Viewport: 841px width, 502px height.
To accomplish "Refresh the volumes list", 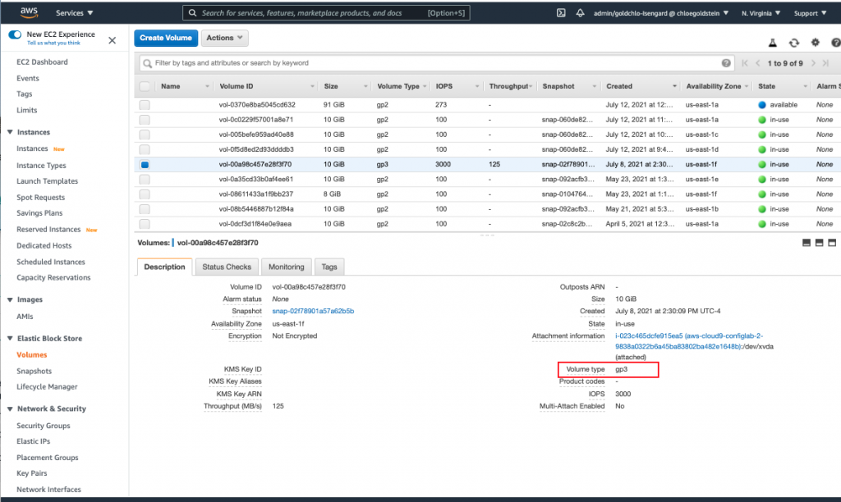I will 793,42.
